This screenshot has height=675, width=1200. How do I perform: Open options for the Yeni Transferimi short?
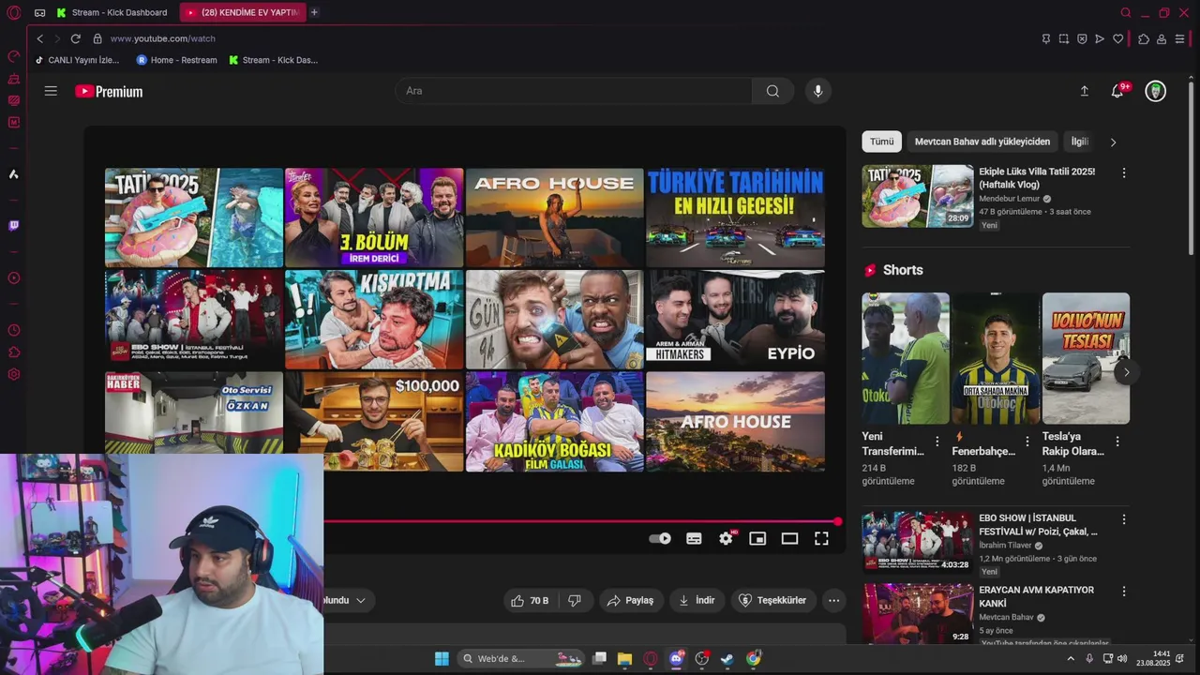(x=937, y=441)
